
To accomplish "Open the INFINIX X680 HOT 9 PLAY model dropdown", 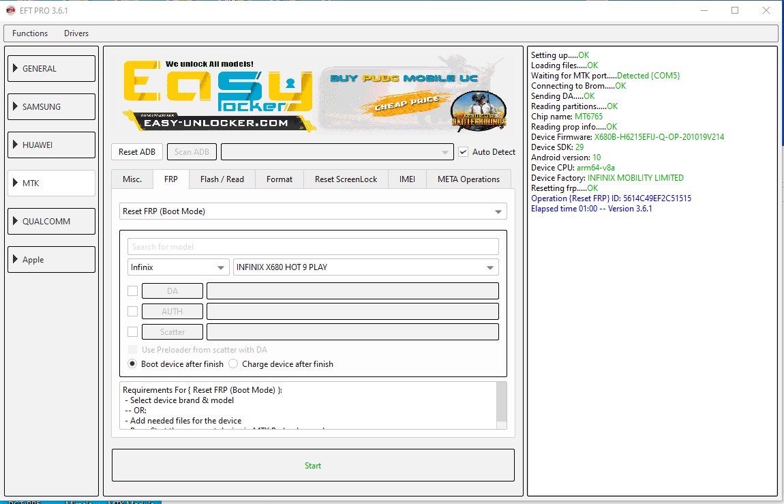I will [x=366, y=267].
